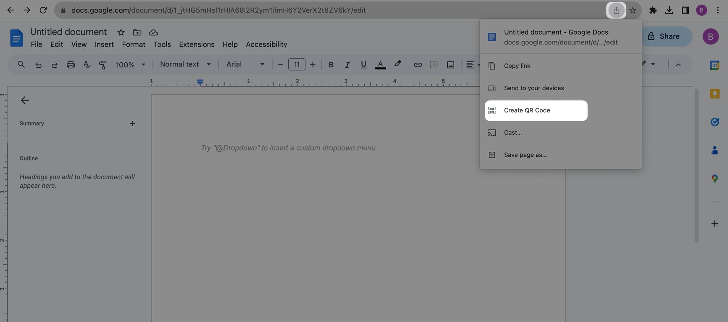Click the Docs search menus magnifier
Image resolution: width=728 pixels, height=322 pixels.
coord(21,64)
